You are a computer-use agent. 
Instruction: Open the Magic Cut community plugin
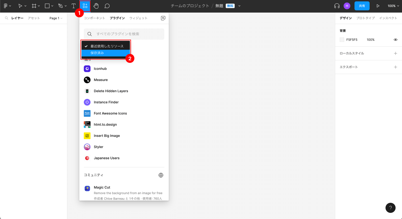(x=124, y=193)
